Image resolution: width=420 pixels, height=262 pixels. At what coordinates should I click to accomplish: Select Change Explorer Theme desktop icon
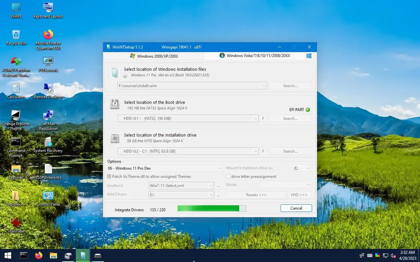(x=16, y=120)
